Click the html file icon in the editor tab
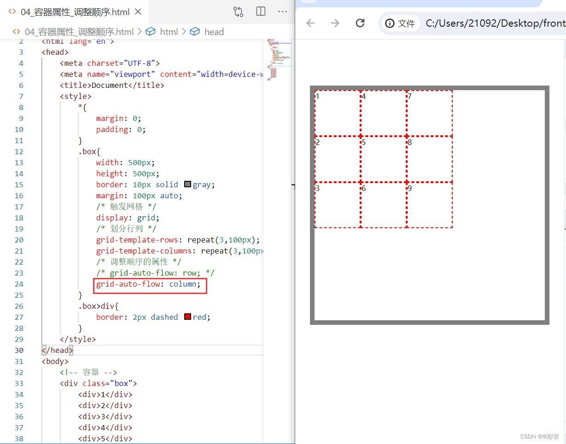 point(12,12)
